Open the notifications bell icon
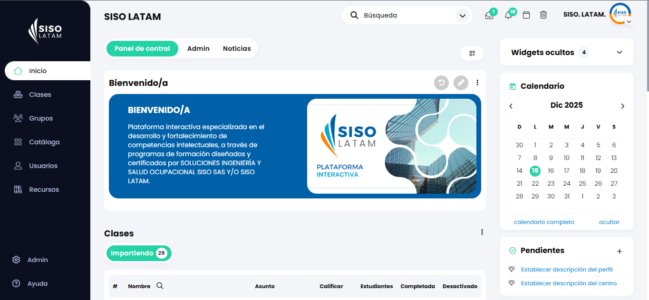This screenshot has height=300, width=649. tap(508, 15)
